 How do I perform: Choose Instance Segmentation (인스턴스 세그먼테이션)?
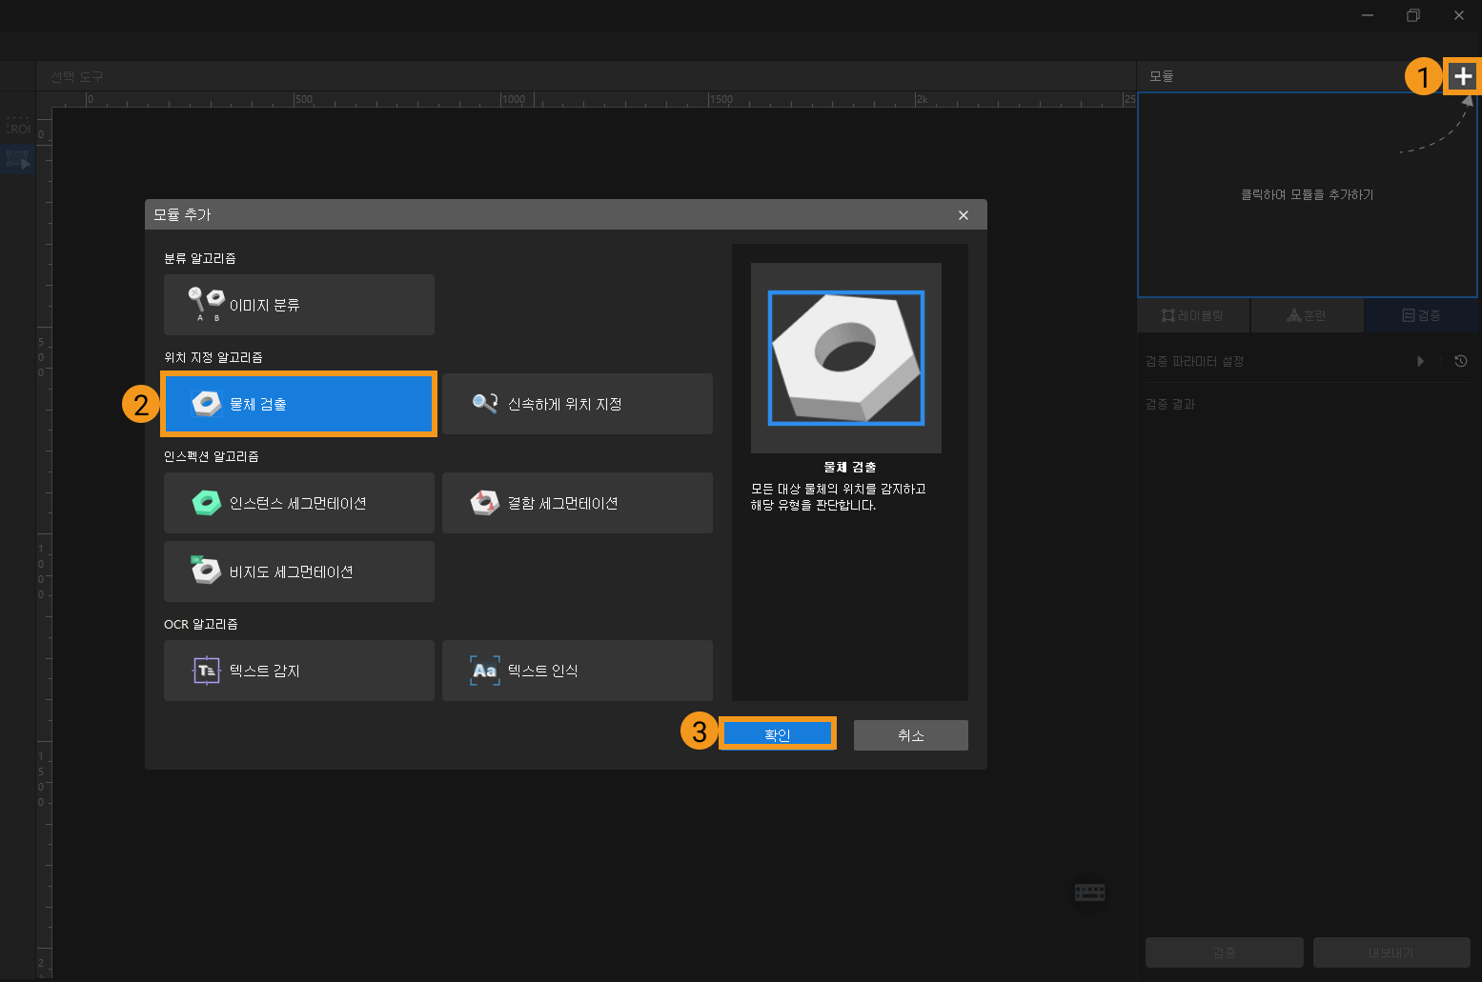(x=299, y=503)
